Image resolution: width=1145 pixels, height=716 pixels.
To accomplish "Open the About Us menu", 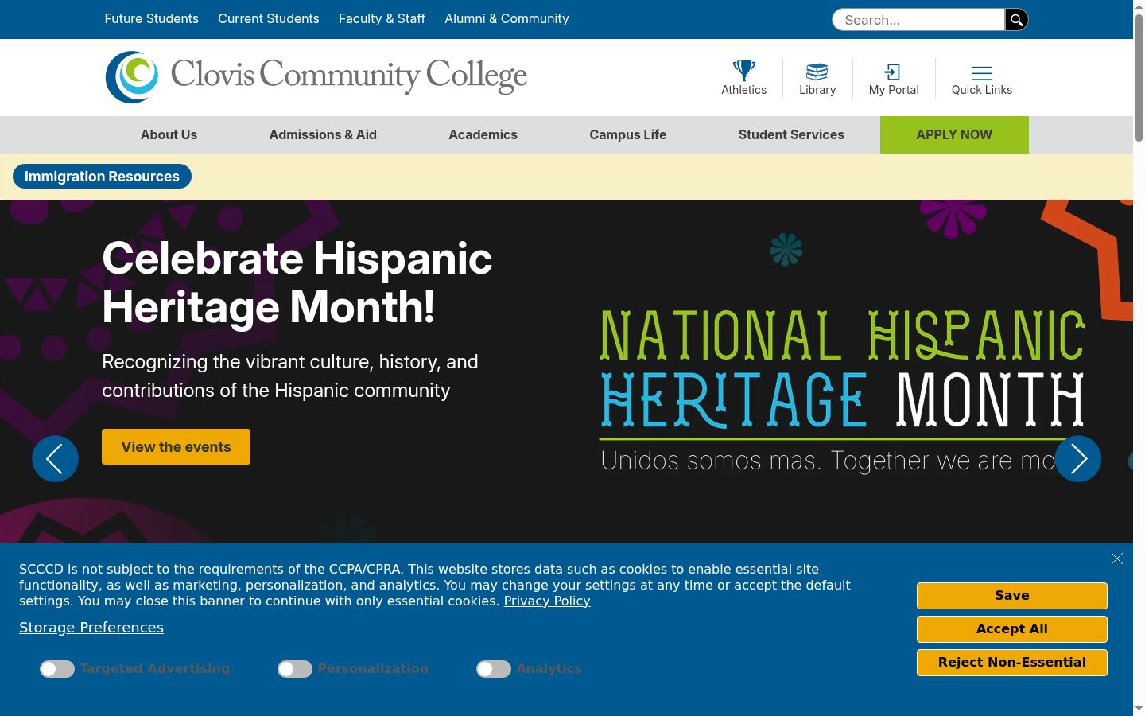I will 169,134.
